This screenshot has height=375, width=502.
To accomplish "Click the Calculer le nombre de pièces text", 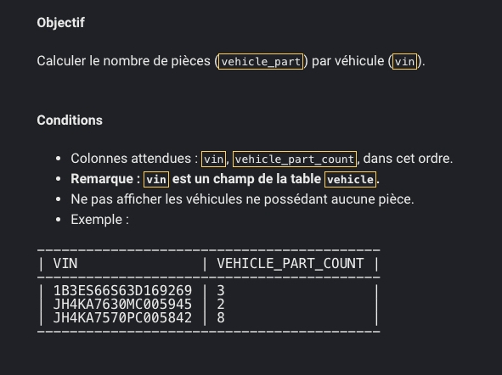I will pyautogui.click(x=123, y=61).
